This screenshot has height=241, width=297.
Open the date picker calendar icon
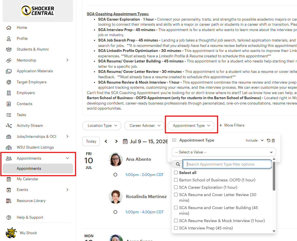[x=125, y=141]
